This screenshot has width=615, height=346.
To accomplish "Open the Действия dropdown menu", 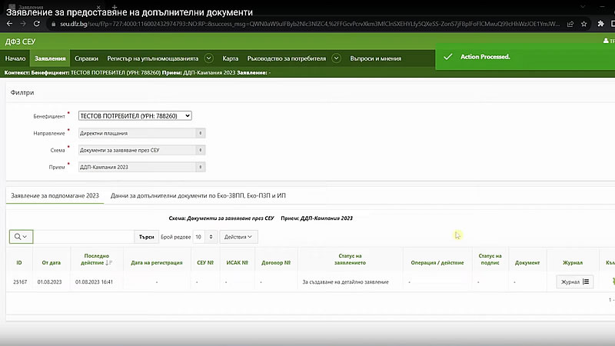I will pyautogui.click(x=238, y=237).
